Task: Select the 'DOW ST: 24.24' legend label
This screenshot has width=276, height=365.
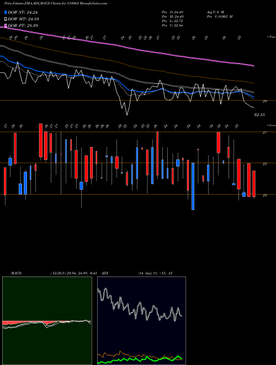Action: [x=23, y=12]
